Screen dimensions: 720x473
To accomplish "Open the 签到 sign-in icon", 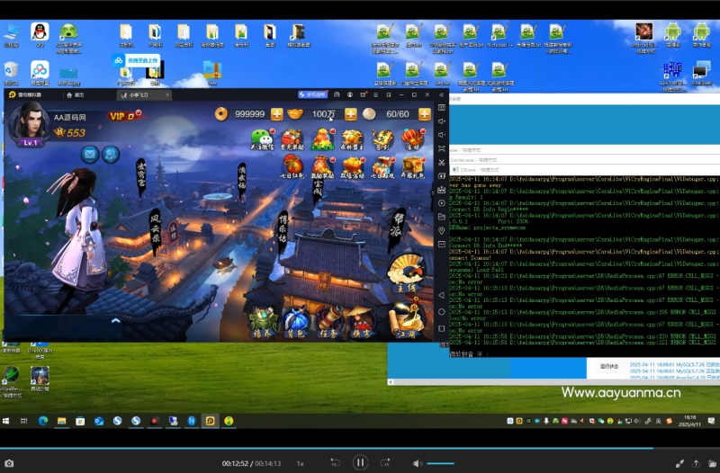I will [382, 139].
